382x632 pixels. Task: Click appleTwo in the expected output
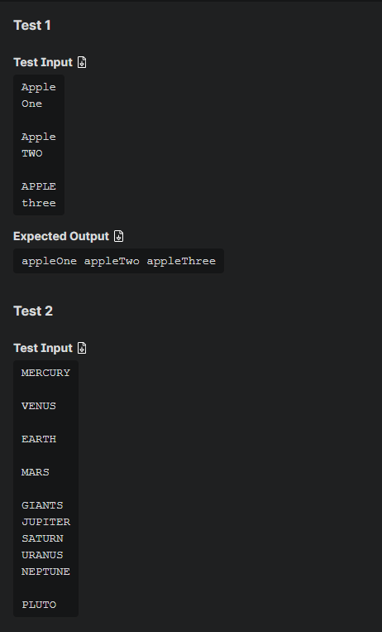[x=112, y=261]
